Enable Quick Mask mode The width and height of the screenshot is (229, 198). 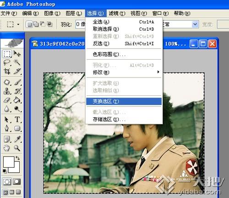click(x=16, y=181)
